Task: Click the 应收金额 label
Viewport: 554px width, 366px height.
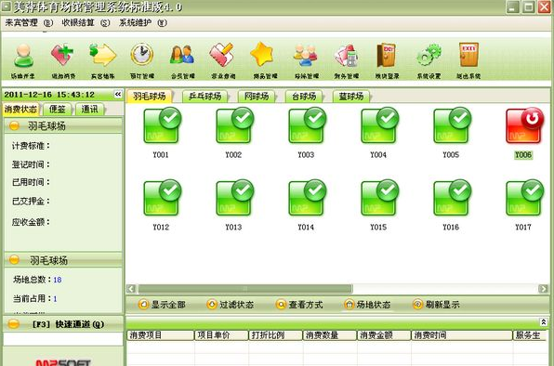Action: (31, 222)
